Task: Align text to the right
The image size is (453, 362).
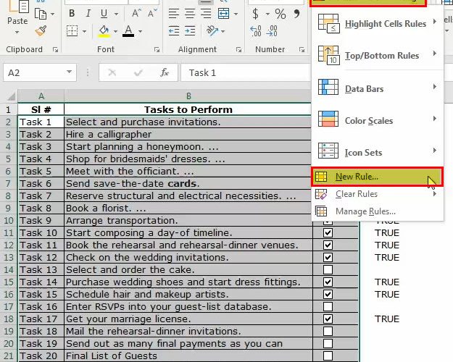Action: (206, 13)
